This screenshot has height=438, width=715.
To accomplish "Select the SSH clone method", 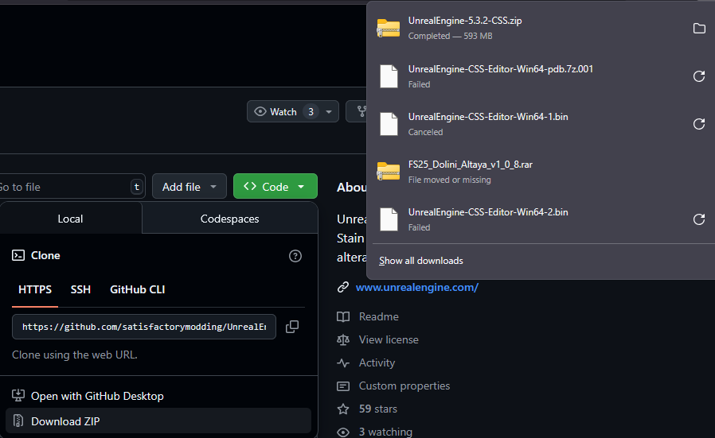I will coord(80,289).
